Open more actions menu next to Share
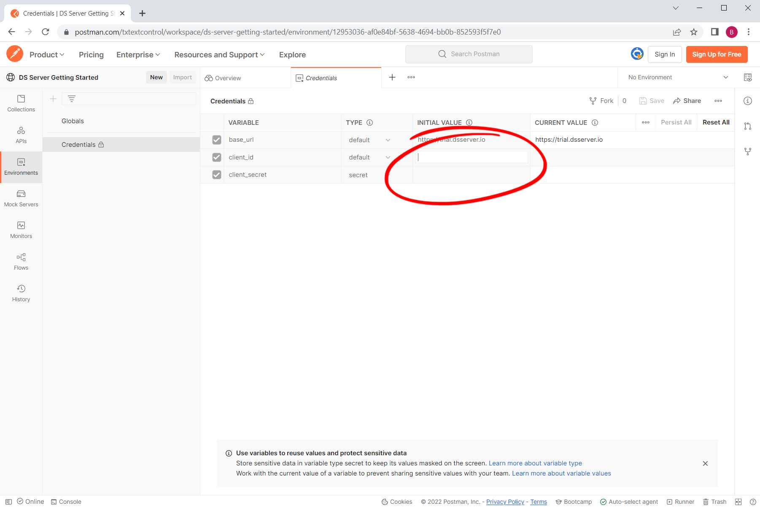The image size is (760, 508). [718, 101]
